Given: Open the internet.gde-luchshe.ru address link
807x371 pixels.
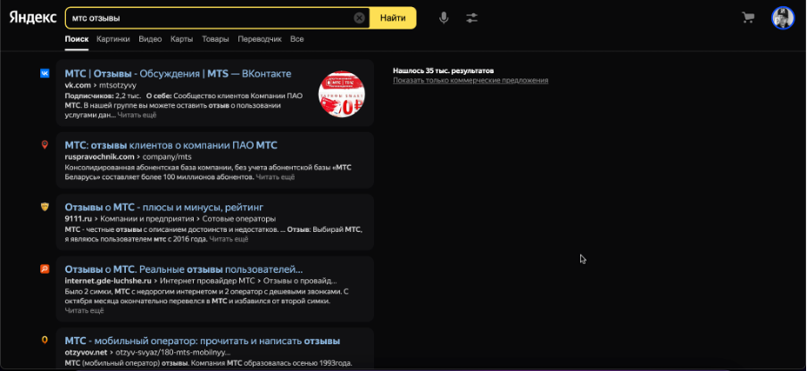Looking at the screenshot, I should coord(108,281).
